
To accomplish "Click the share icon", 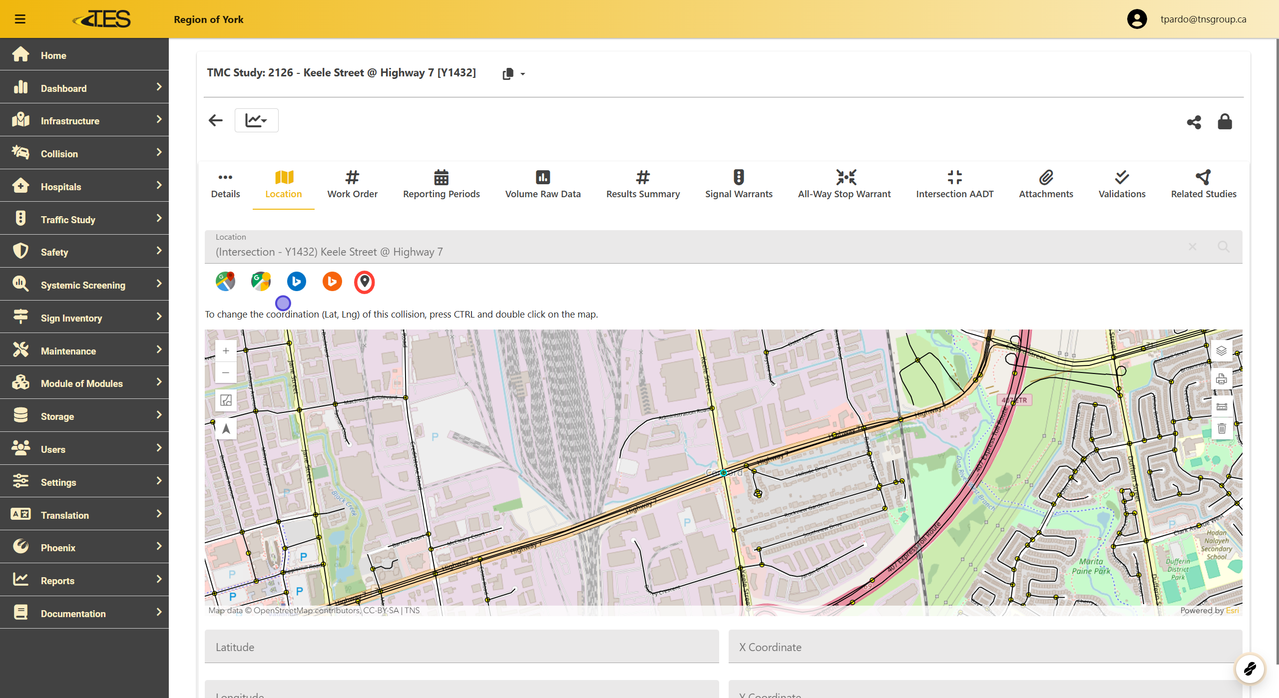I will click(1194, 122).
